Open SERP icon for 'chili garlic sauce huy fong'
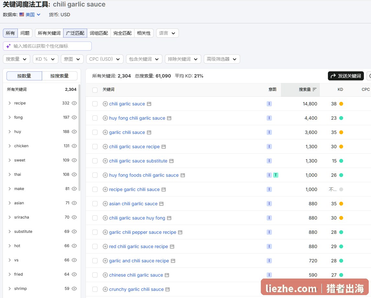The image size is (371, 298). click(169, 218)
